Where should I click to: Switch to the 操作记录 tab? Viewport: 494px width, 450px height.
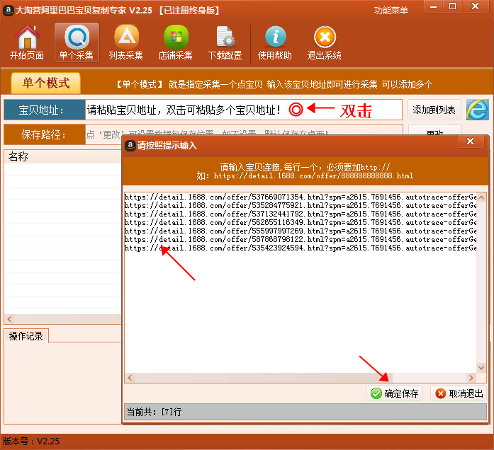pos(26,336)
